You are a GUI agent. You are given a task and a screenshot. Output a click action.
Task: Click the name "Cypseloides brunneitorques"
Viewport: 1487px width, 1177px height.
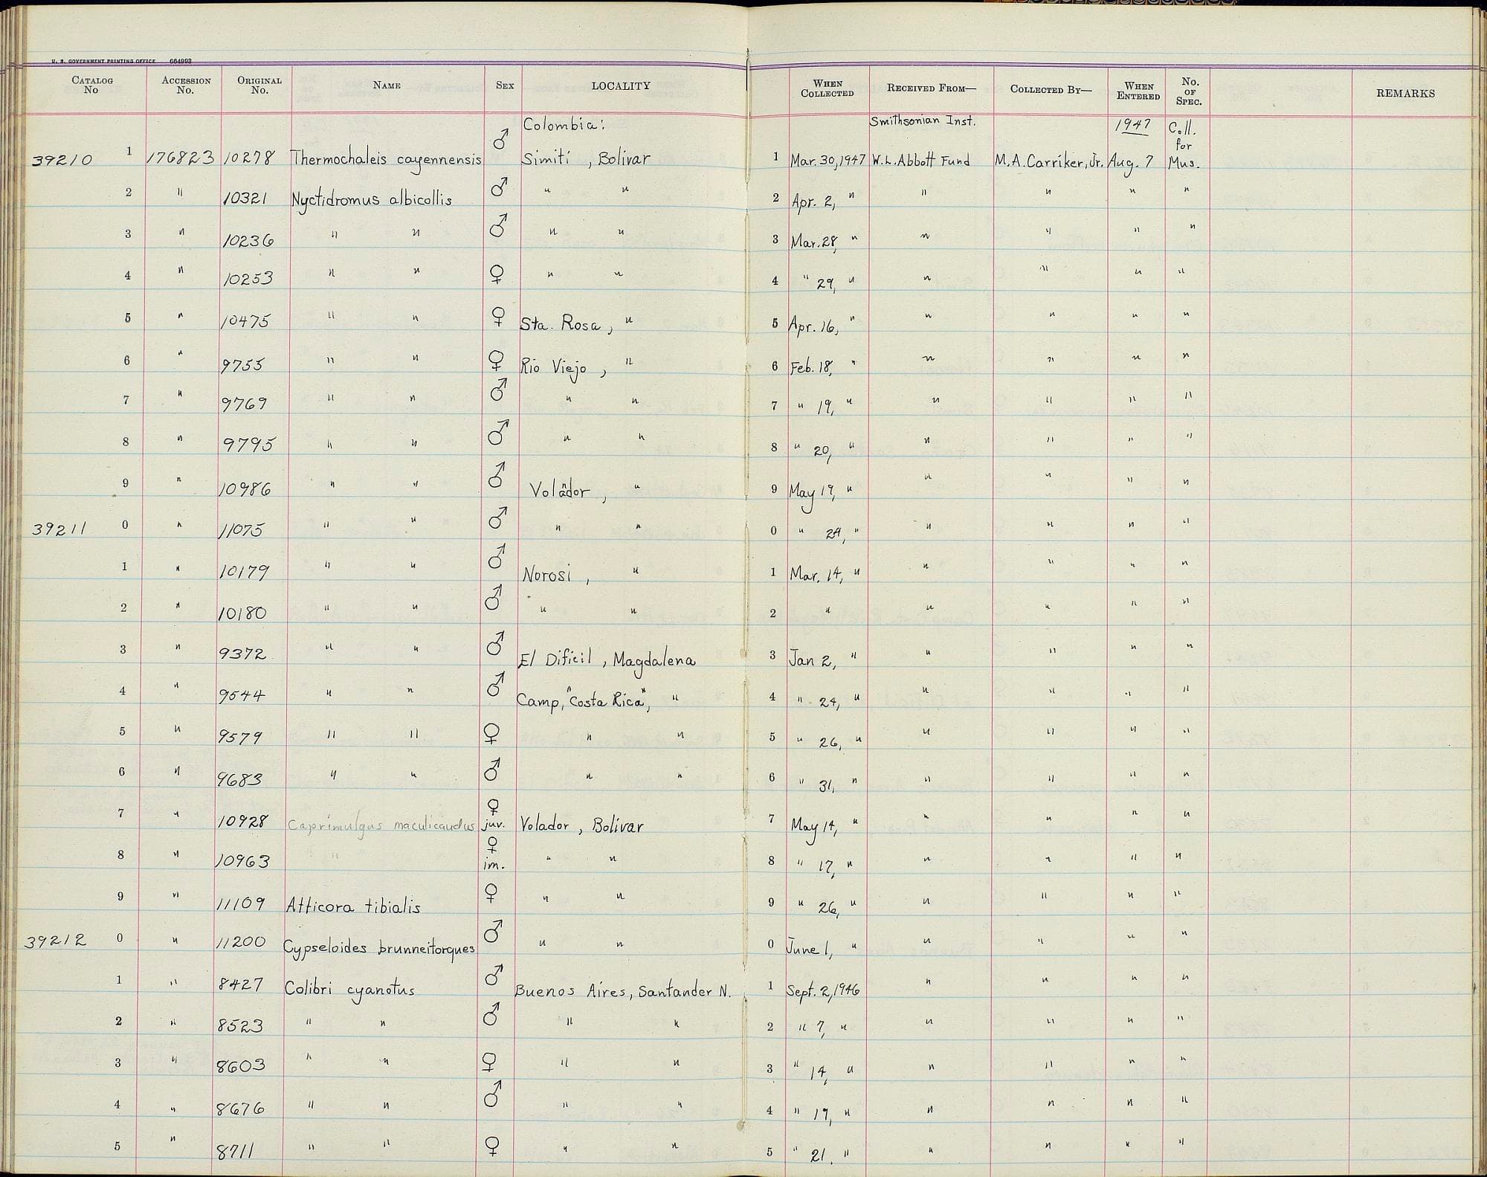point(380,950)
